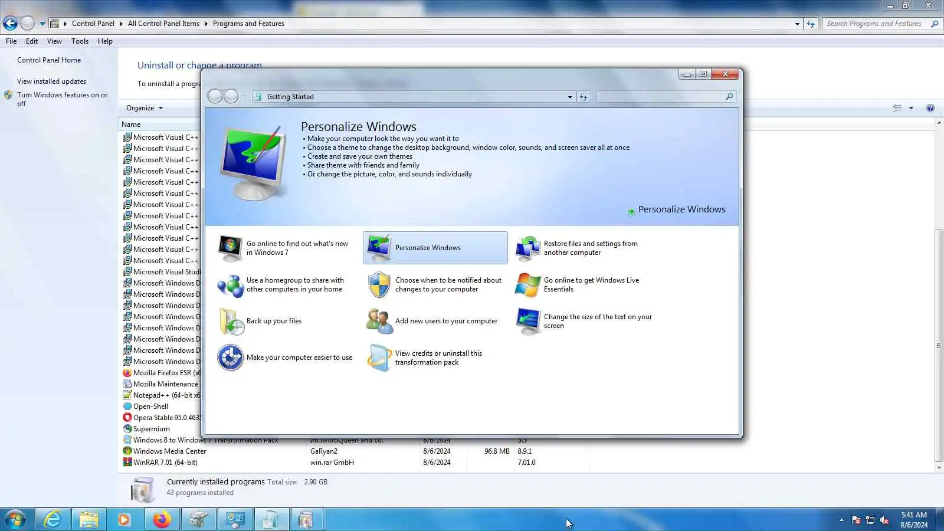This screenshot has width=944, height=531.
Task: Open the taskbar clock showing 5:41 AM
Action: pos(914,520)
